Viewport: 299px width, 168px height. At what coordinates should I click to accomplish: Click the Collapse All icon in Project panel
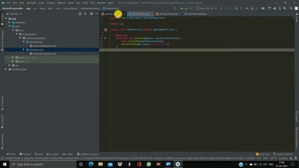[x=85, y=14]
